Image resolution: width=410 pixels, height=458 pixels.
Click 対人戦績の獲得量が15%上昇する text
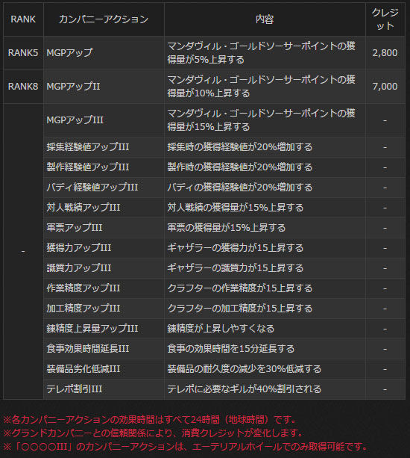(x=236, y=208)
